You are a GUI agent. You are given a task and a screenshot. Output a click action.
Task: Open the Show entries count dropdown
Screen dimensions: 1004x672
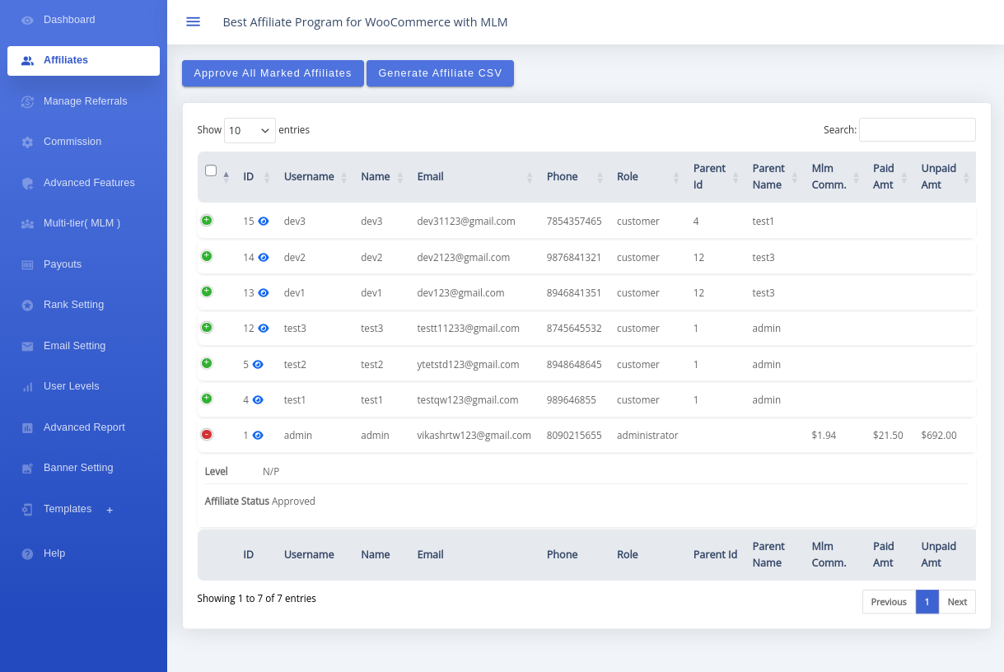click(250, 130)
